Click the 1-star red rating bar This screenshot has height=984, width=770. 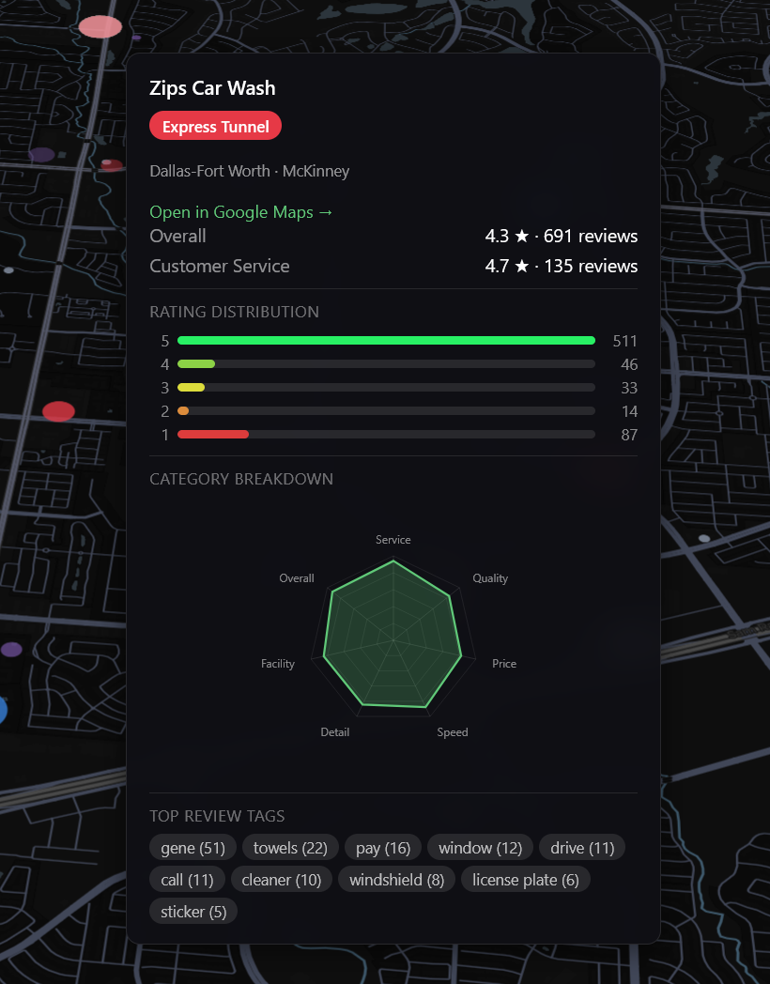point(213,435)
